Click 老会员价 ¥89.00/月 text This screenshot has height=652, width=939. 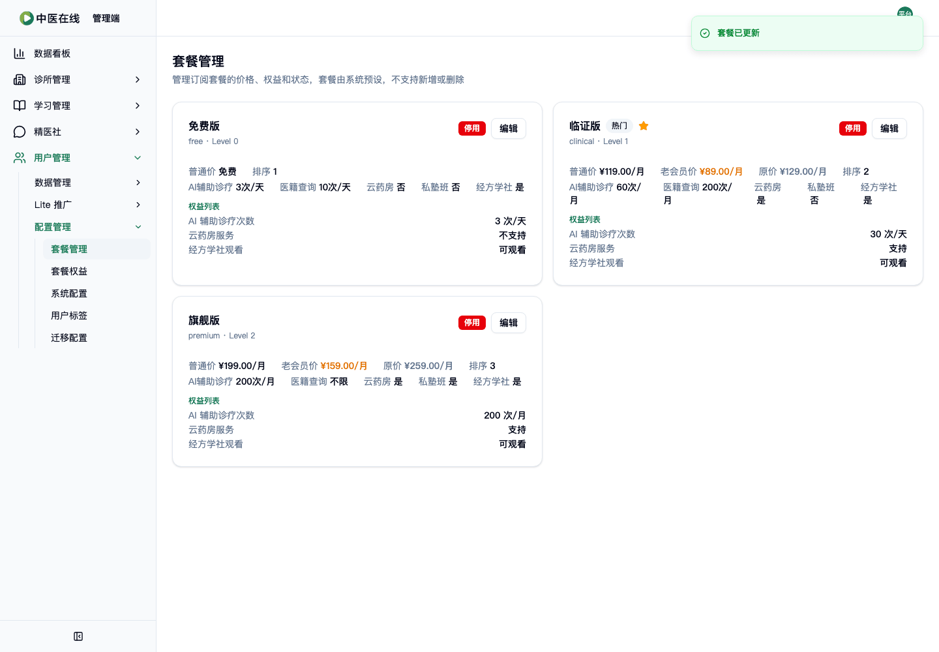tap(702, 171)
